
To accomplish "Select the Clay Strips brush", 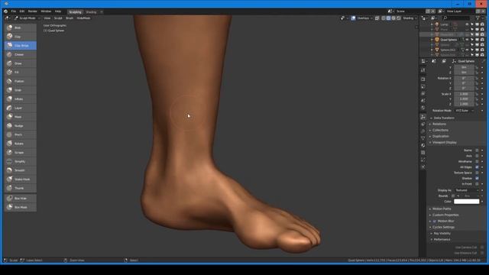I will point(21,46).
